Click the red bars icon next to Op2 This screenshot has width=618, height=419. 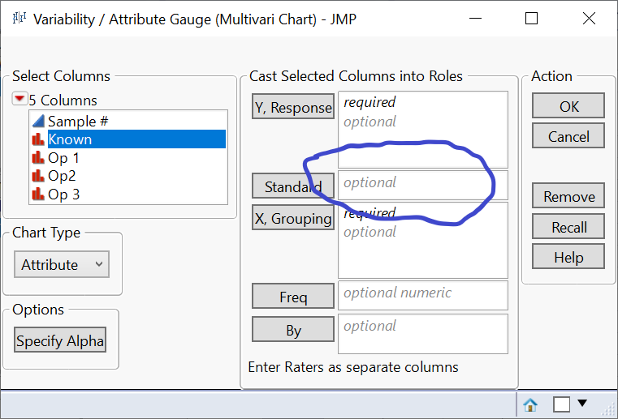[x=37, y=176]
